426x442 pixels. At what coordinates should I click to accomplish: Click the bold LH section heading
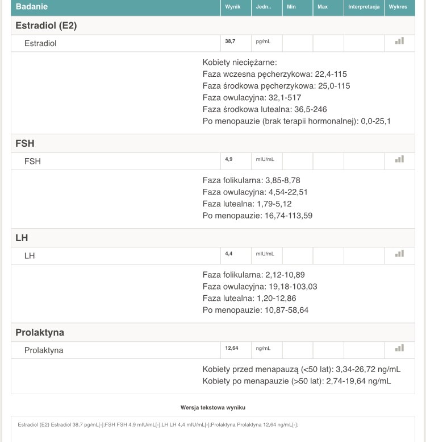pyautogui.click(x=22, y=238)
